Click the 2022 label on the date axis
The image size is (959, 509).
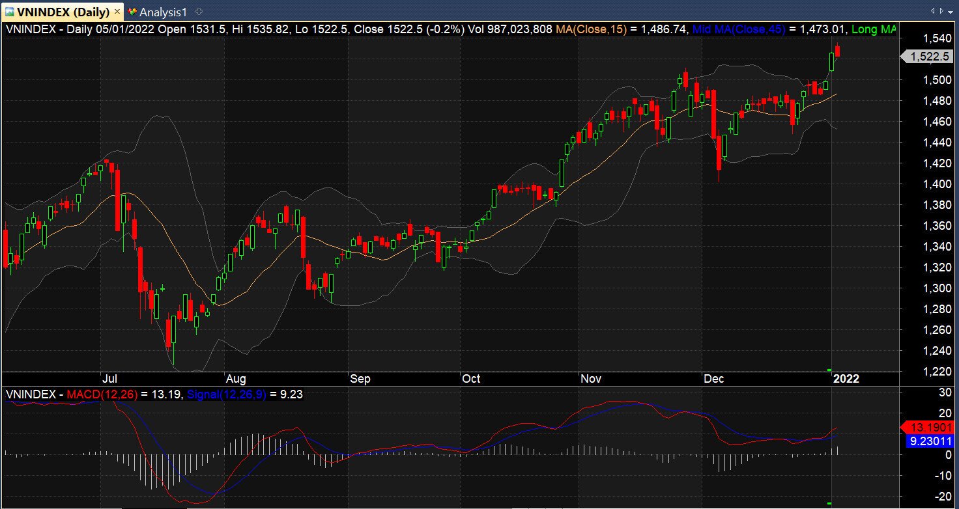coord(847,379)
